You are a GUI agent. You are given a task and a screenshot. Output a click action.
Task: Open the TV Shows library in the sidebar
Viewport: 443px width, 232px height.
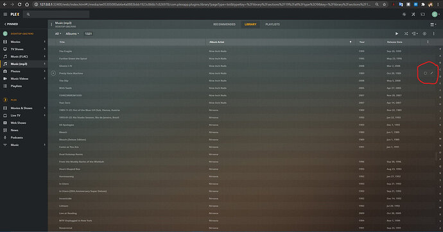pos(17,49)
